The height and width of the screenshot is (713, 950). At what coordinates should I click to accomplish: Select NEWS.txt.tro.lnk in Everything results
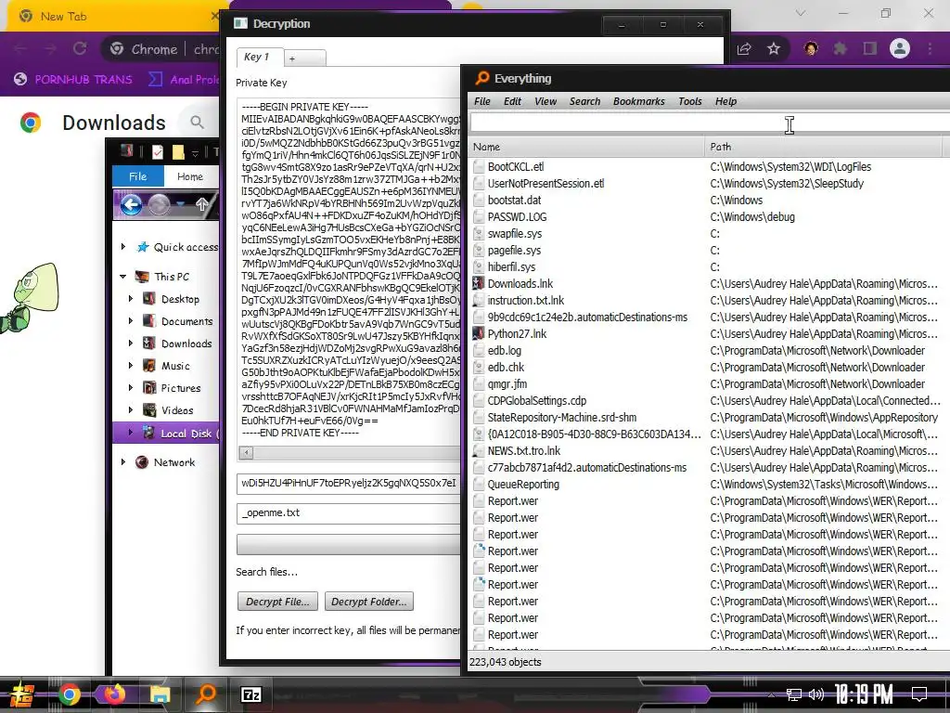point(523,451)
